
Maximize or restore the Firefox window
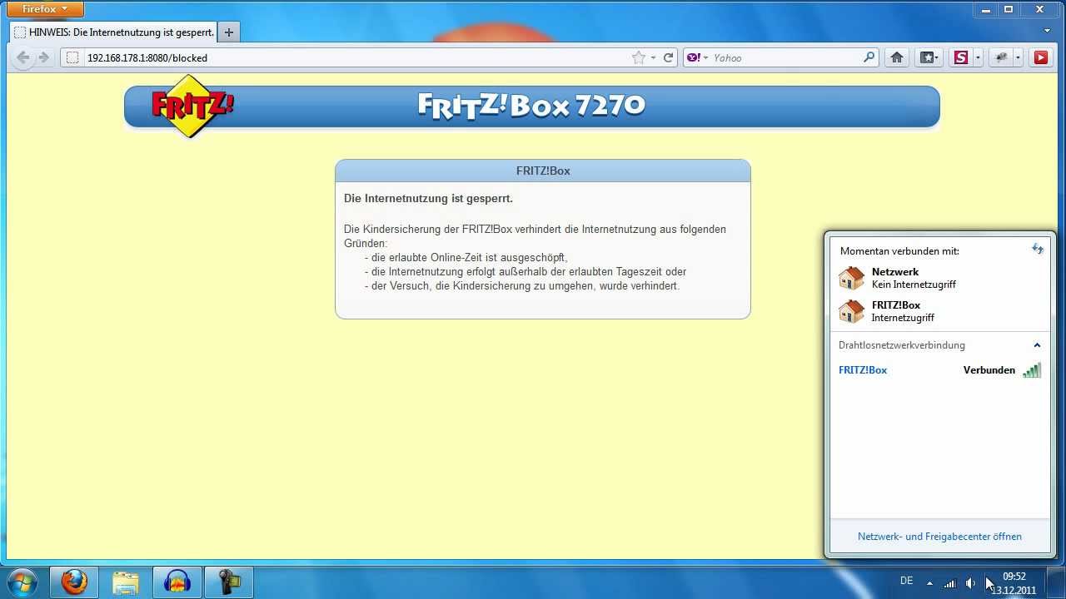pos(1009,8)
